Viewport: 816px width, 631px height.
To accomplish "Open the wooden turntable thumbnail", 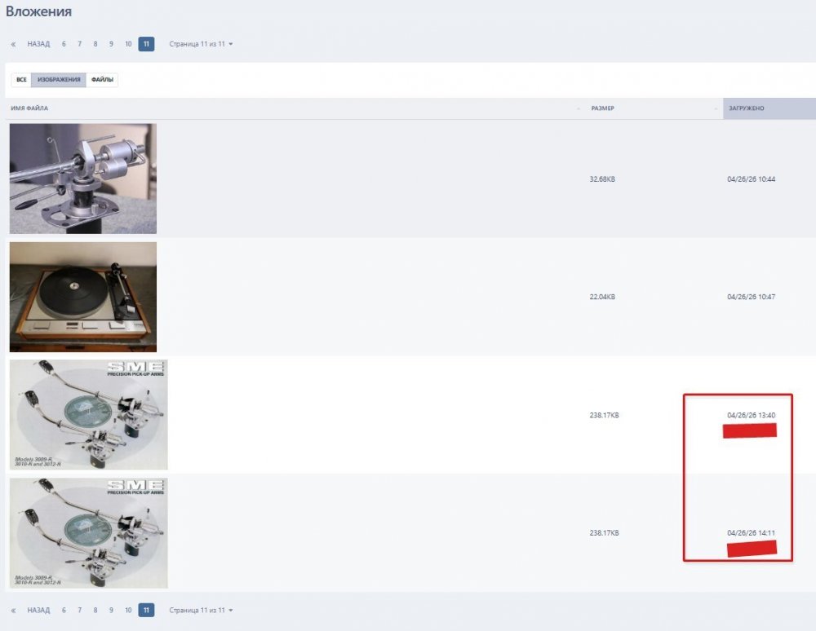I will (x=82, y=297).
